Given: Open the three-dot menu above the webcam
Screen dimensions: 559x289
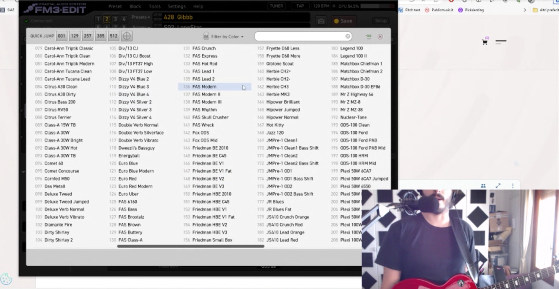Looking at the screenshot, I should click(x=513, y=185).
